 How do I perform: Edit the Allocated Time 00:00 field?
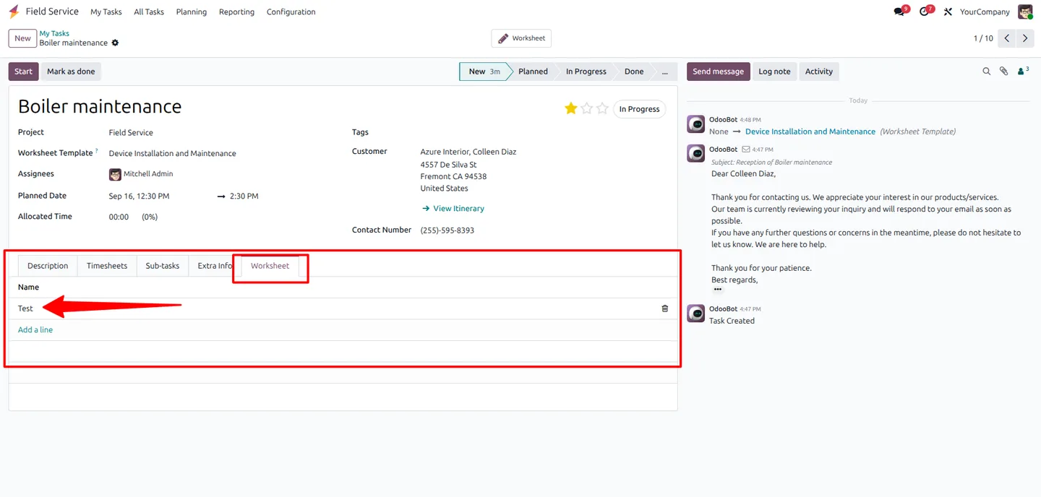pyautogui.click(x=119, y=217)
